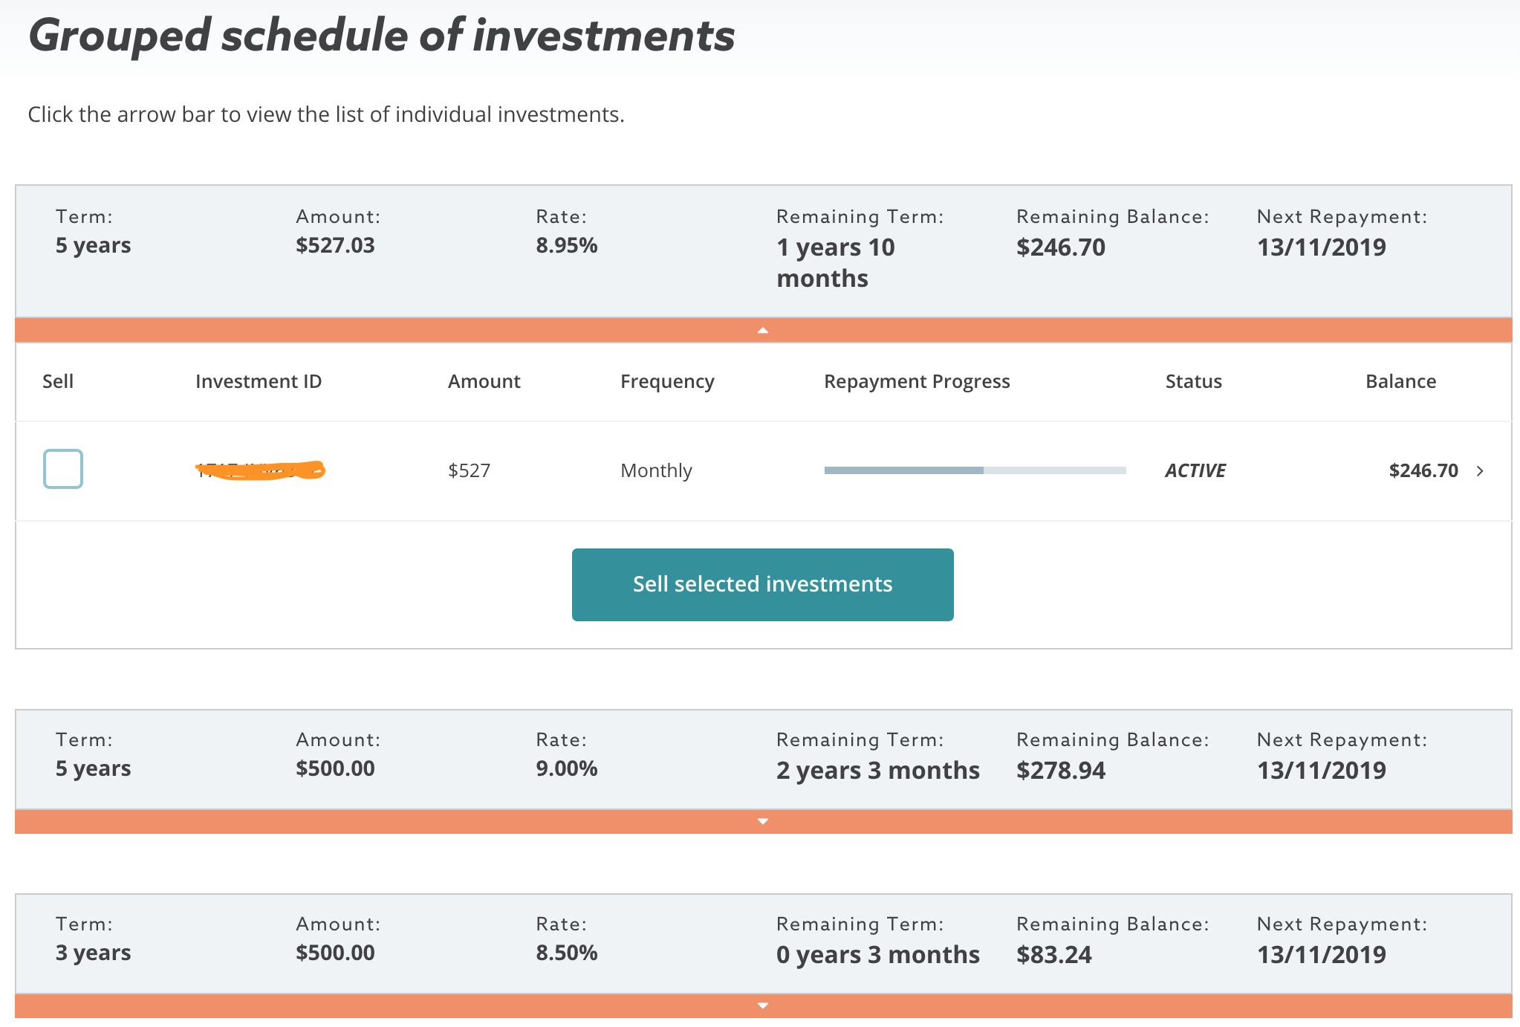Click the ACTIVE status label

1194,470
